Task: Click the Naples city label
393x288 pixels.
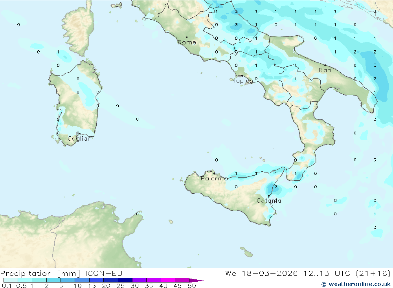Action: 242,81
